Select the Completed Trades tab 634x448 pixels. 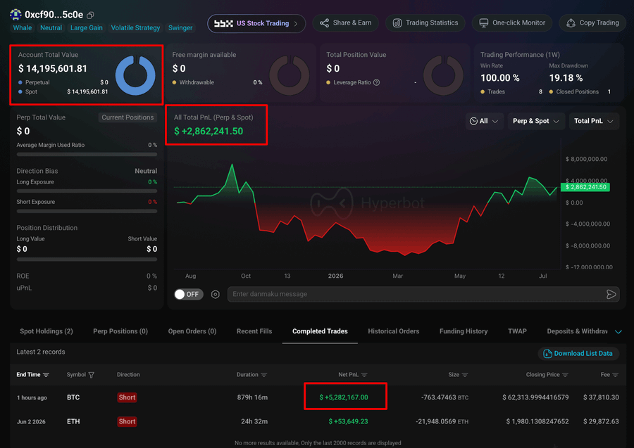[320, 331]
